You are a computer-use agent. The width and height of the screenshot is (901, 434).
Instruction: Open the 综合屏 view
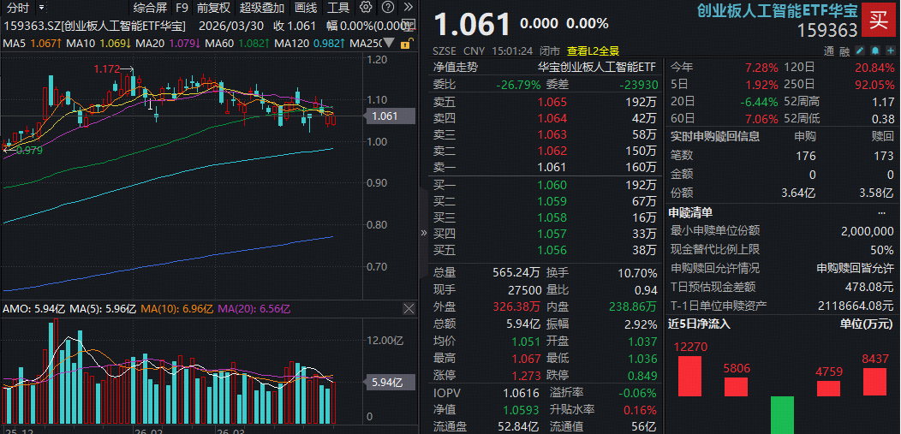[149, 8]
